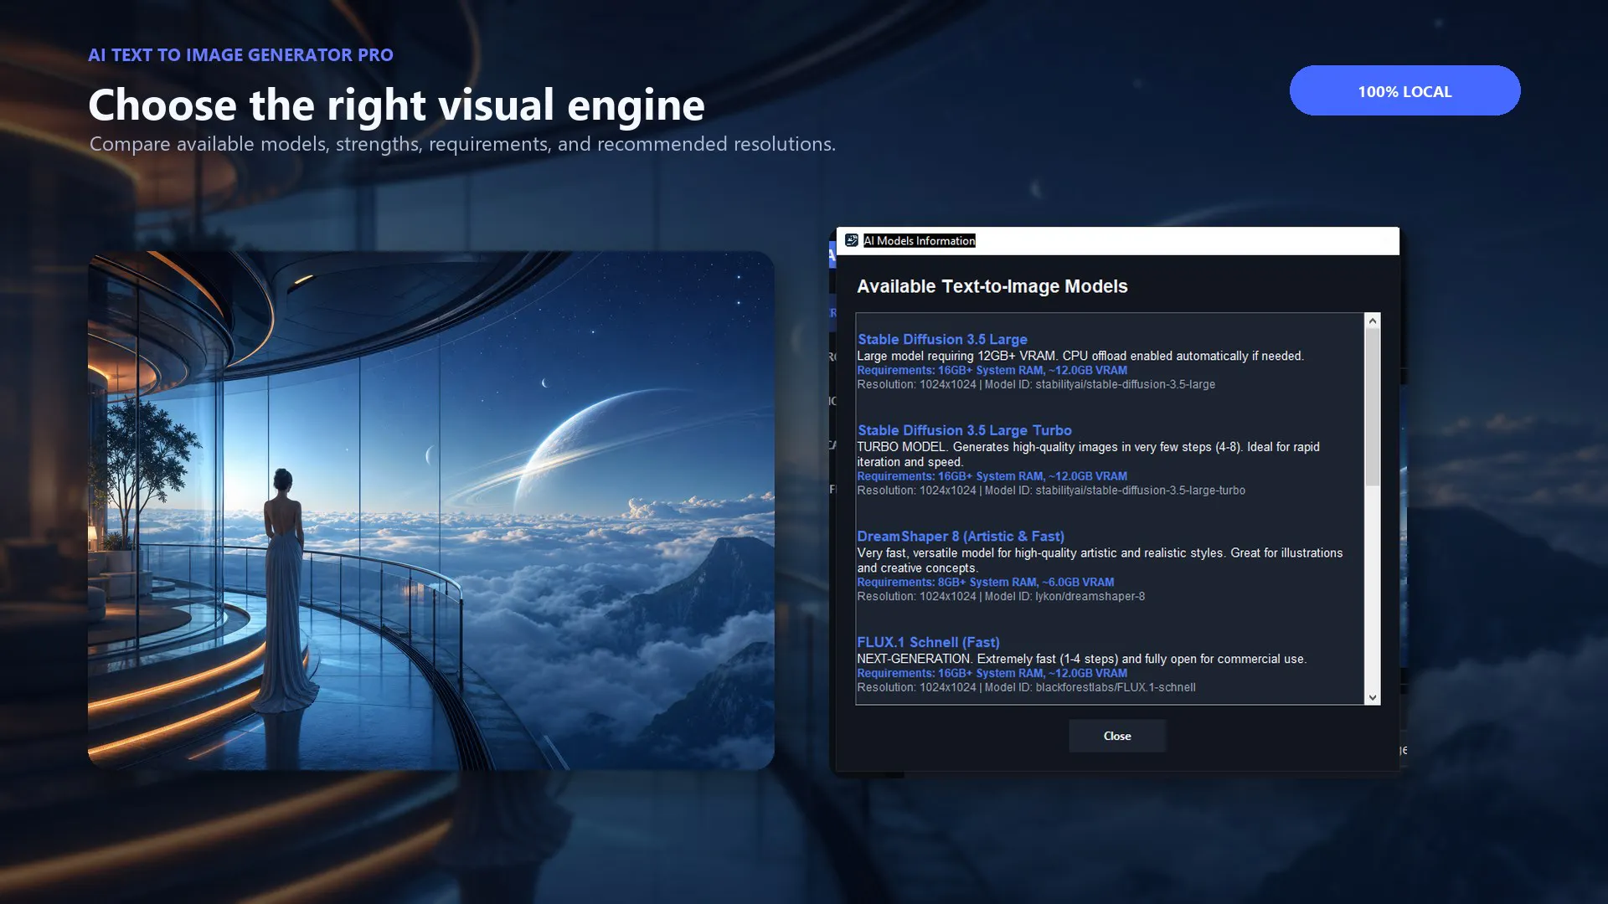Click the 'Very fast, versatile model' description
The height and width of the screenshot is (904, 1608).
(1100, 560)
